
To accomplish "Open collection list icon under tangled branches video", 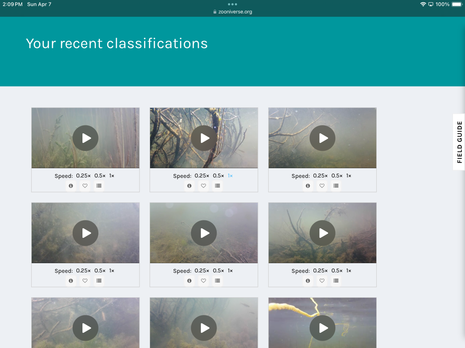I will pos(217,186).
